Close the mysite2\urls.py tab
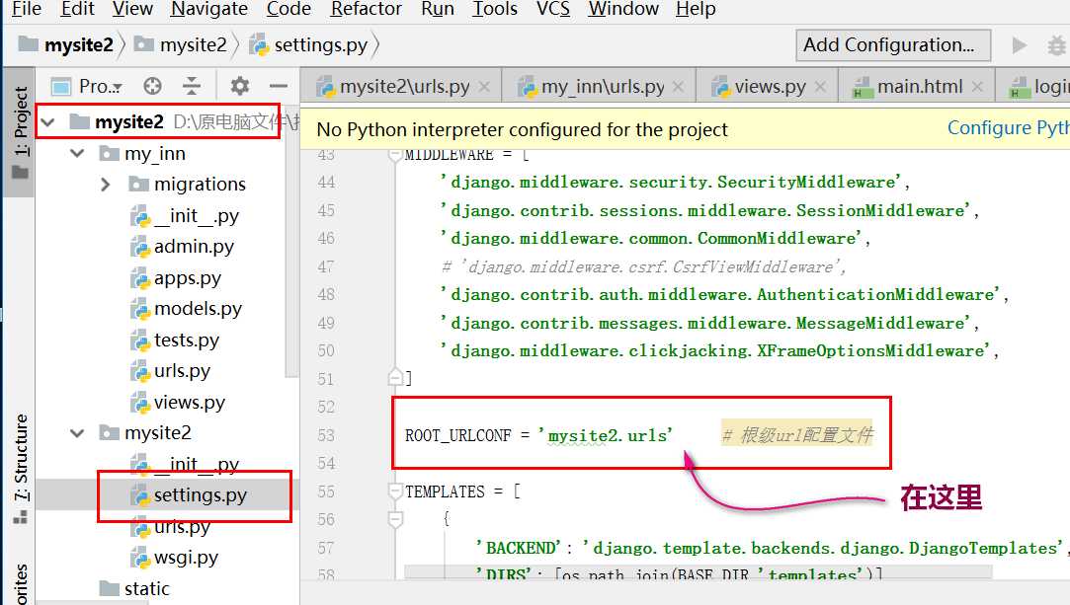 pos(484,87)
